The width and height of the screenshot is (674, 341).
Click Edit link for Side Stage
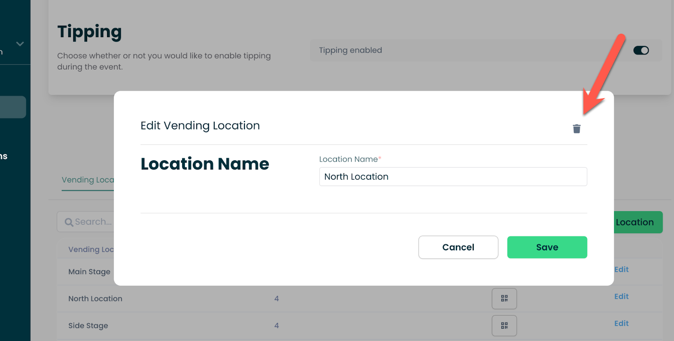[621, 323]
